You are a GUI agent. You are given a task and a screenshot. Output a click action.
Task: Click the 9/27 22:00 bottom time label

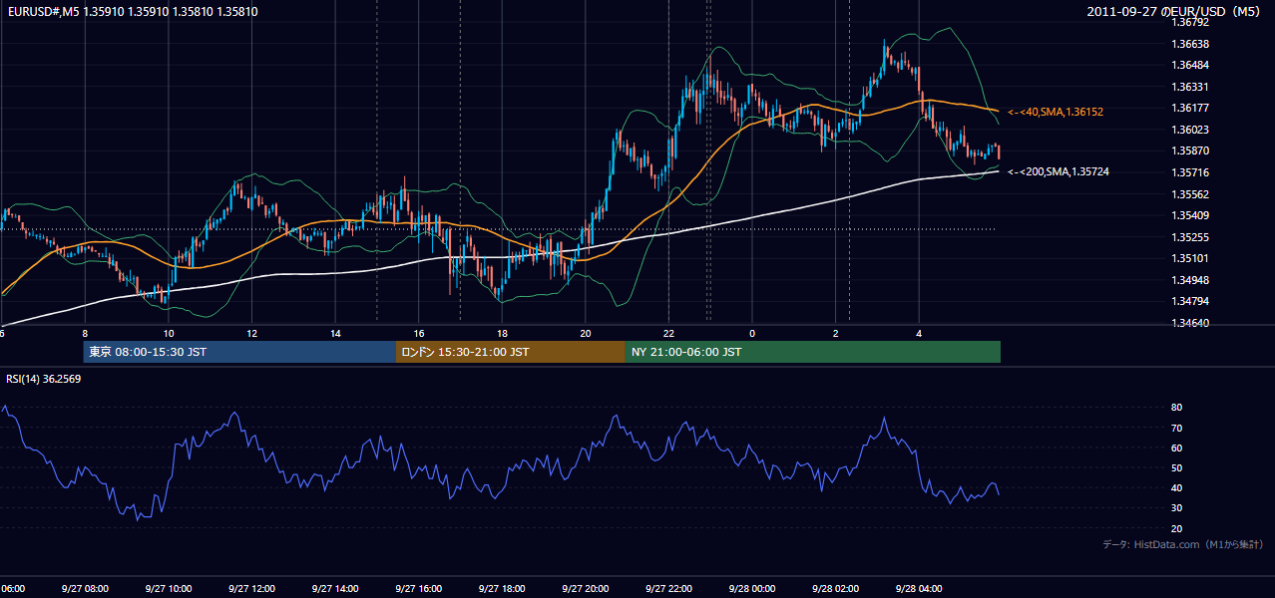pos(668,589)
